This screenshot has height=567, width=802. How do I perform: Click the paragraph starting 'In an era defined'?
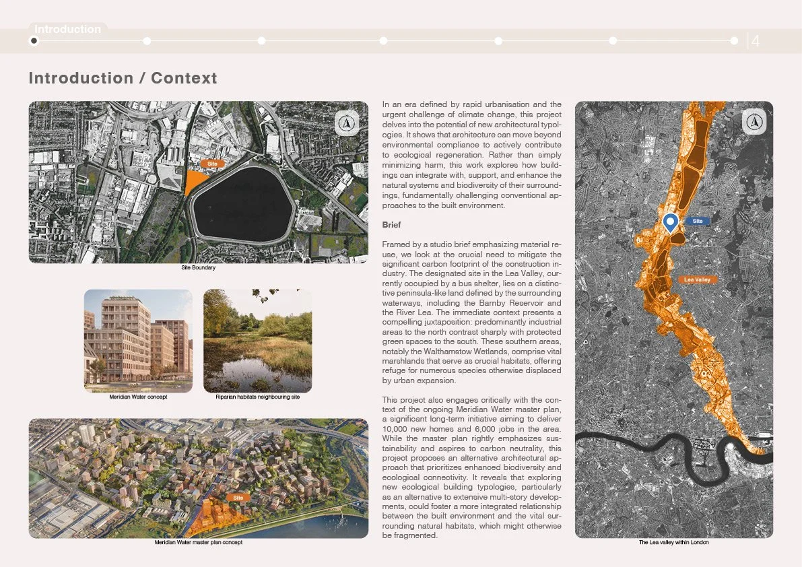471,155
